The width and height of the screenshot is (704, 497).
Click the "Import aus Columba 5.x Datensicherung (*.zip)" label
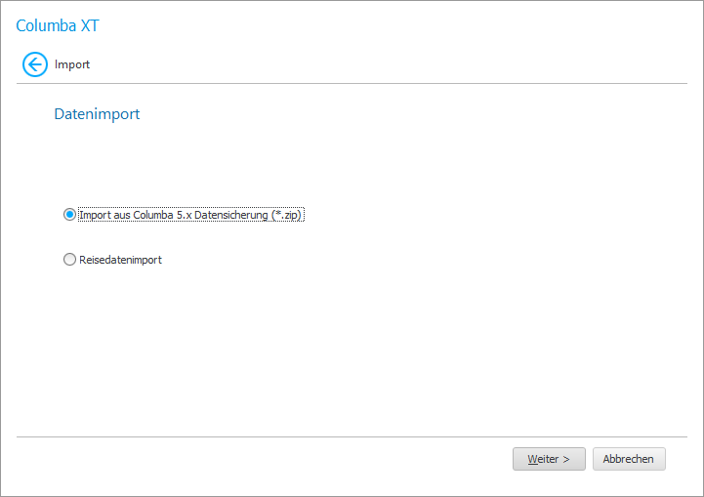point(191,215)
